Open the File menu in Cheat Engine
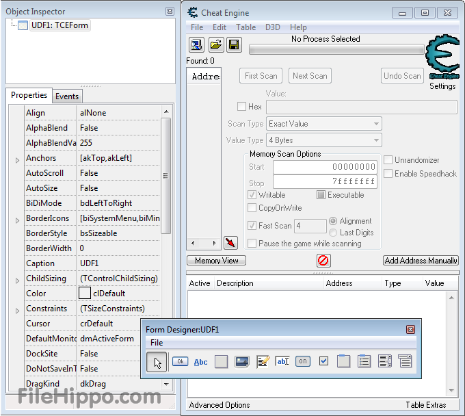 [x=197, y=27]
